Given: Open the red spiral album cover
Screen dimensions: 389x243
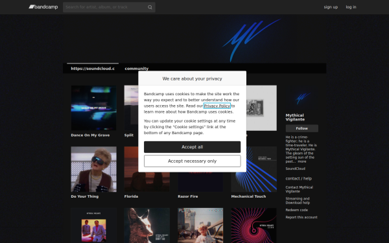Looking at the screenshot, I should 253,226.
